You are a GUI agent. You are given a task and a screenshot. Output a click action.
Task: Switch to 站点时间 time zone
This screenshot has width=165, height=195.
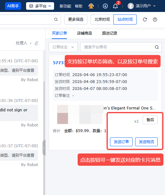tap(125, 19)
